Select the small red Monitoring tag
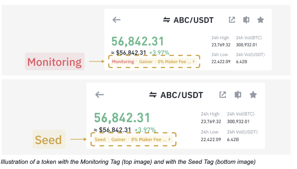297x169 pixels. click(123, 62)
